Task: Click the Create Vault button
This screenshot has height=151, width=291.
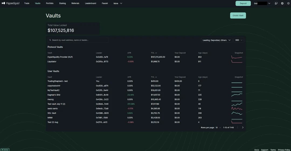Action: pyautogui.click(x=238, y=16)
